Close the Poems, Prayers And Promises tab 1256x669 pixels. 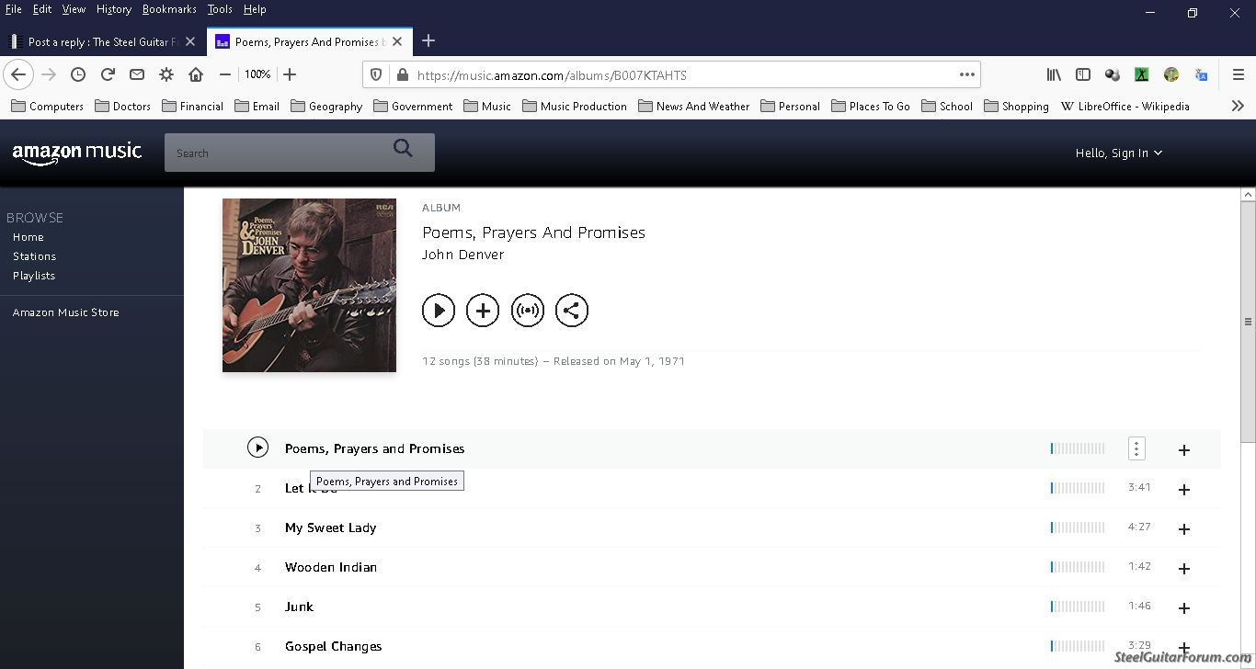(x=397, y=41)
